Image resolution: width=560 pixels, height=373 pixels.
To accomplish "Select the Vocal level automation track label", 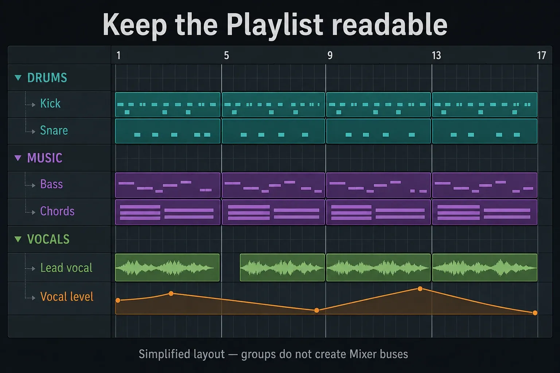I will coord(67,297).
